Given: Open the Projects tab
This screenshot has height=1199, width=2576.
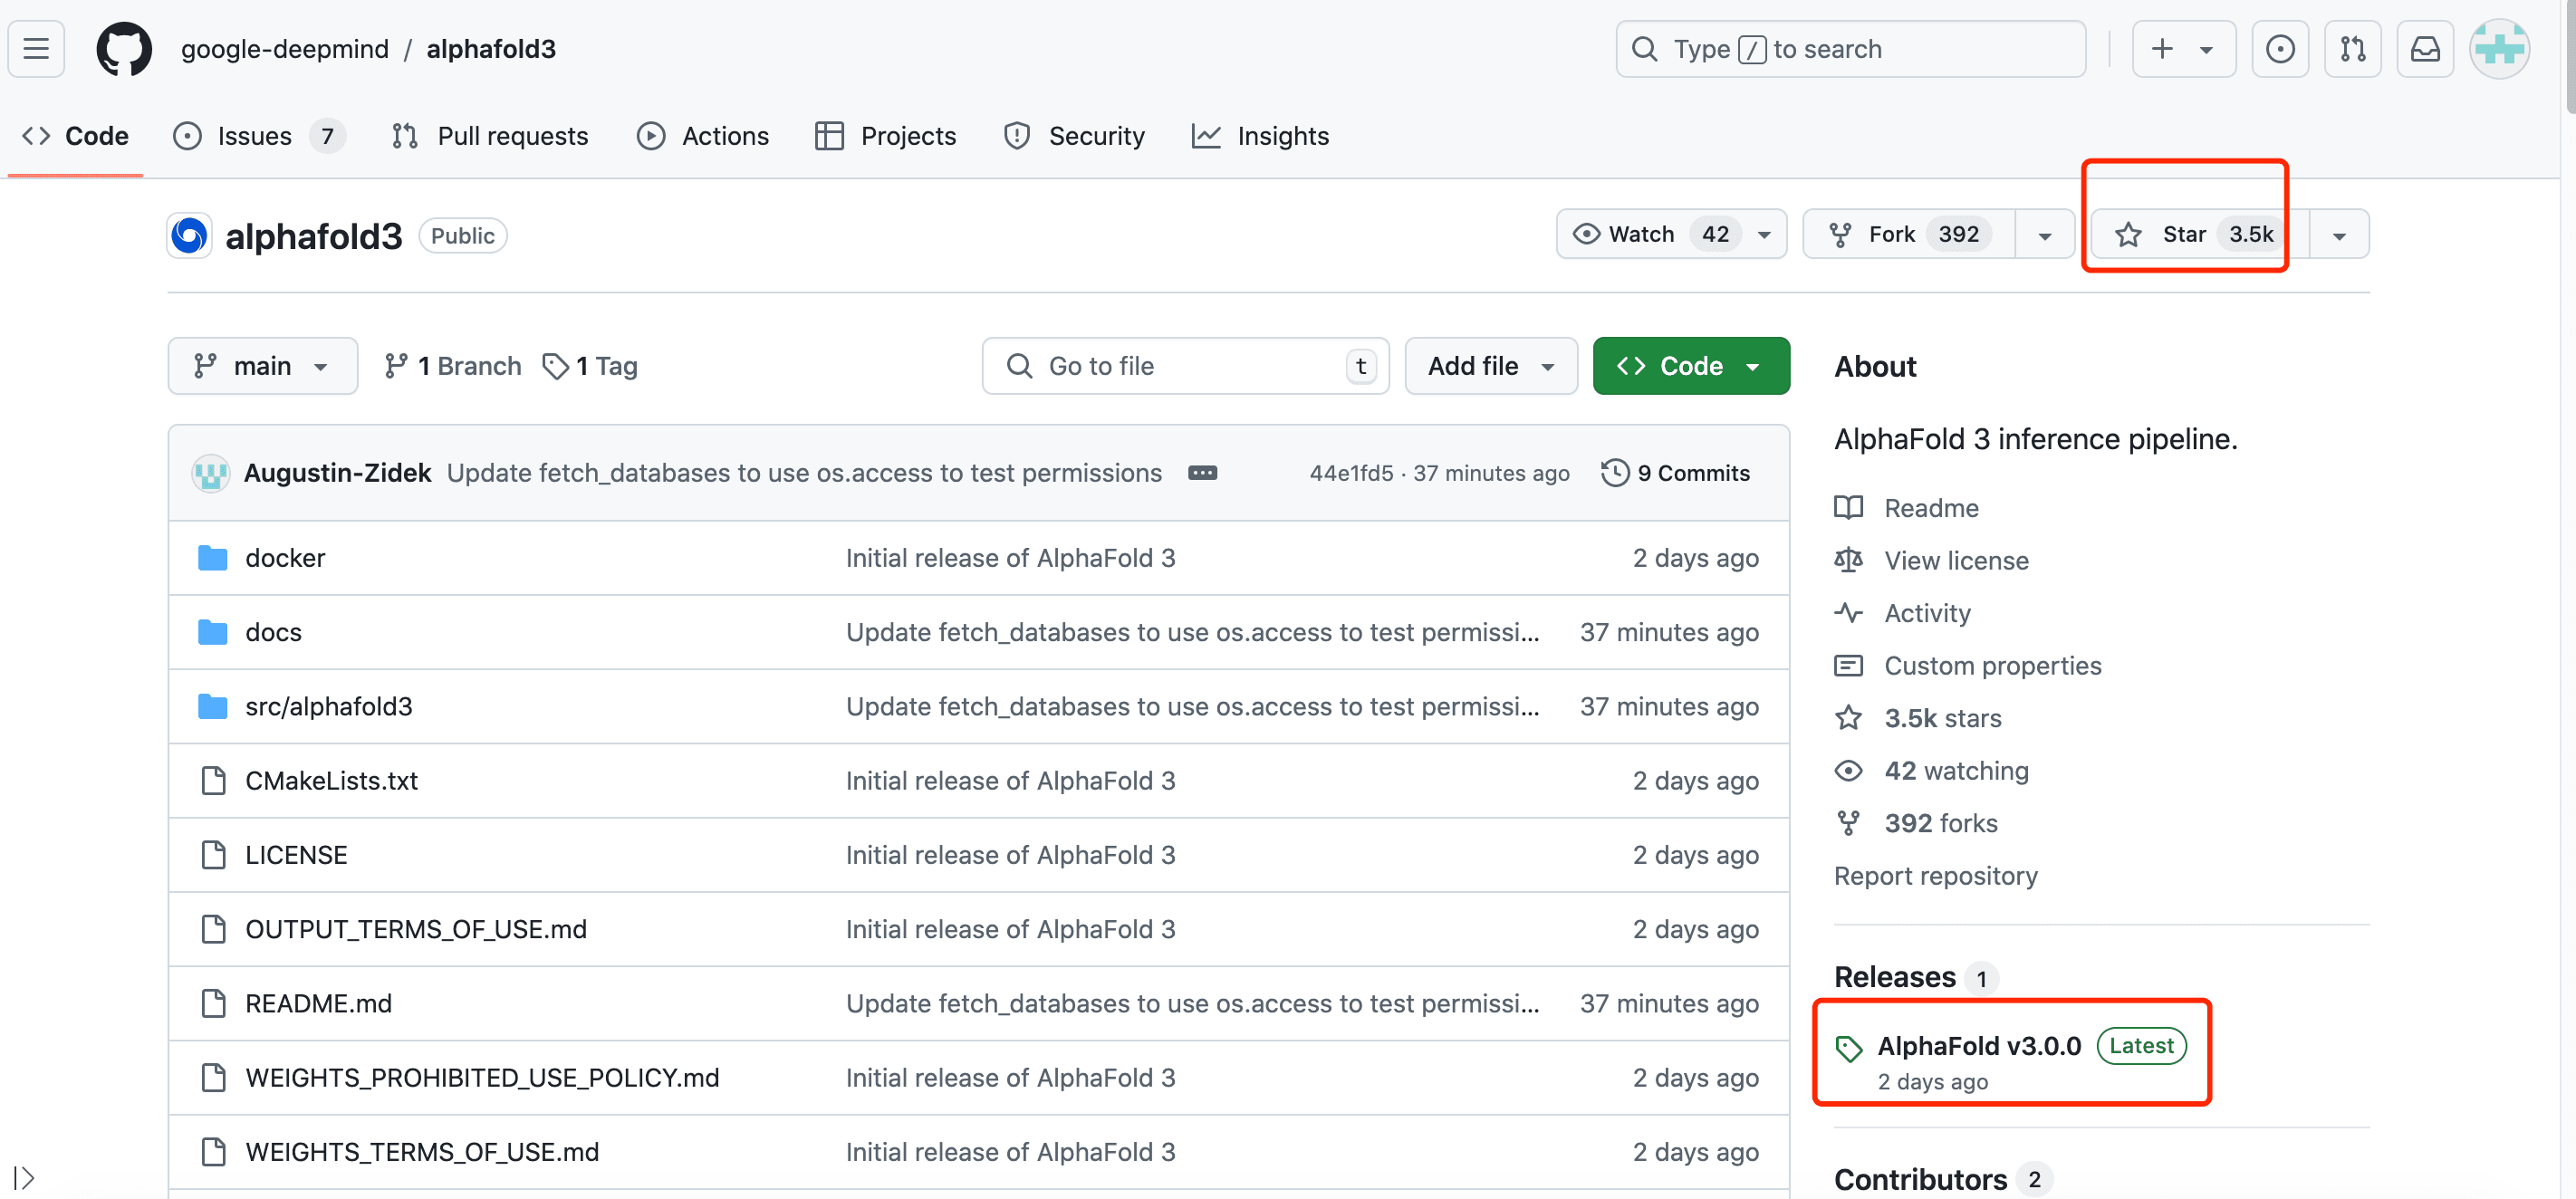Looking at the screenshot, I should point(885,136).
